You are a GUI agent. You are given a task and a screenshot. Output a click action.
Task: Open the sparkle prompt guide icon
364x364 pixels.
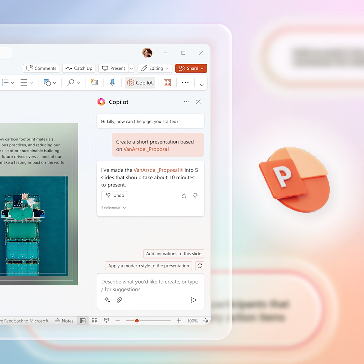pos(107,300)
